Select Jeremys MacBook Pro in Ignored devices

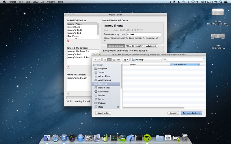point(83,51)
